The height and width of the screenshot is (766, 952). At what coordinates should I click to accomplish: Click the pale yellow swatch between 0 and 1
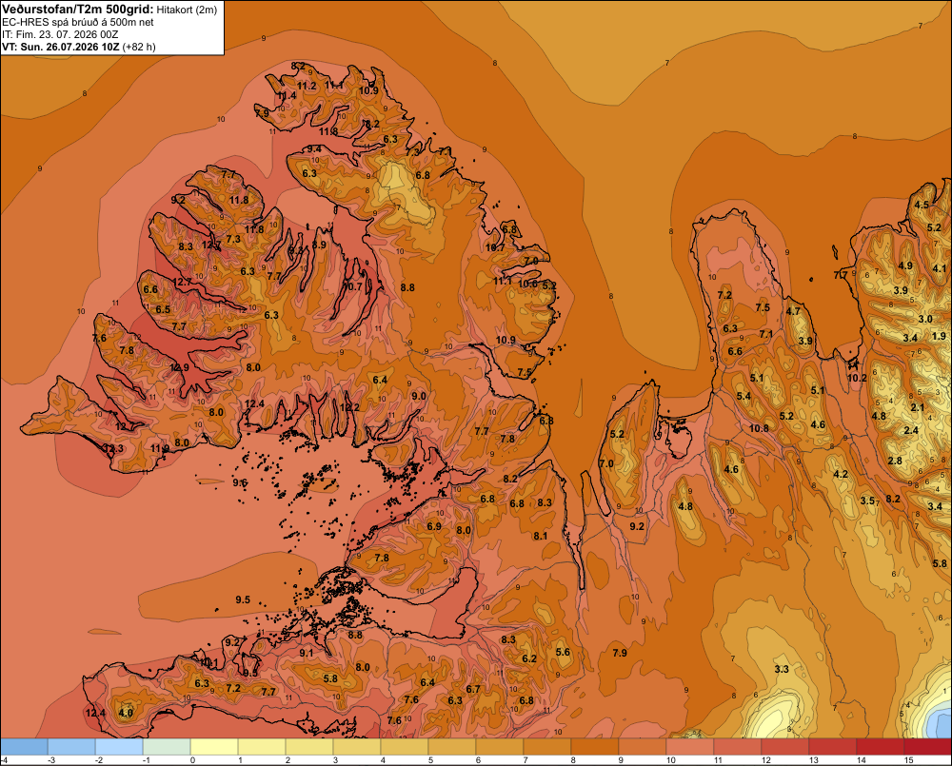pos(214,747)
